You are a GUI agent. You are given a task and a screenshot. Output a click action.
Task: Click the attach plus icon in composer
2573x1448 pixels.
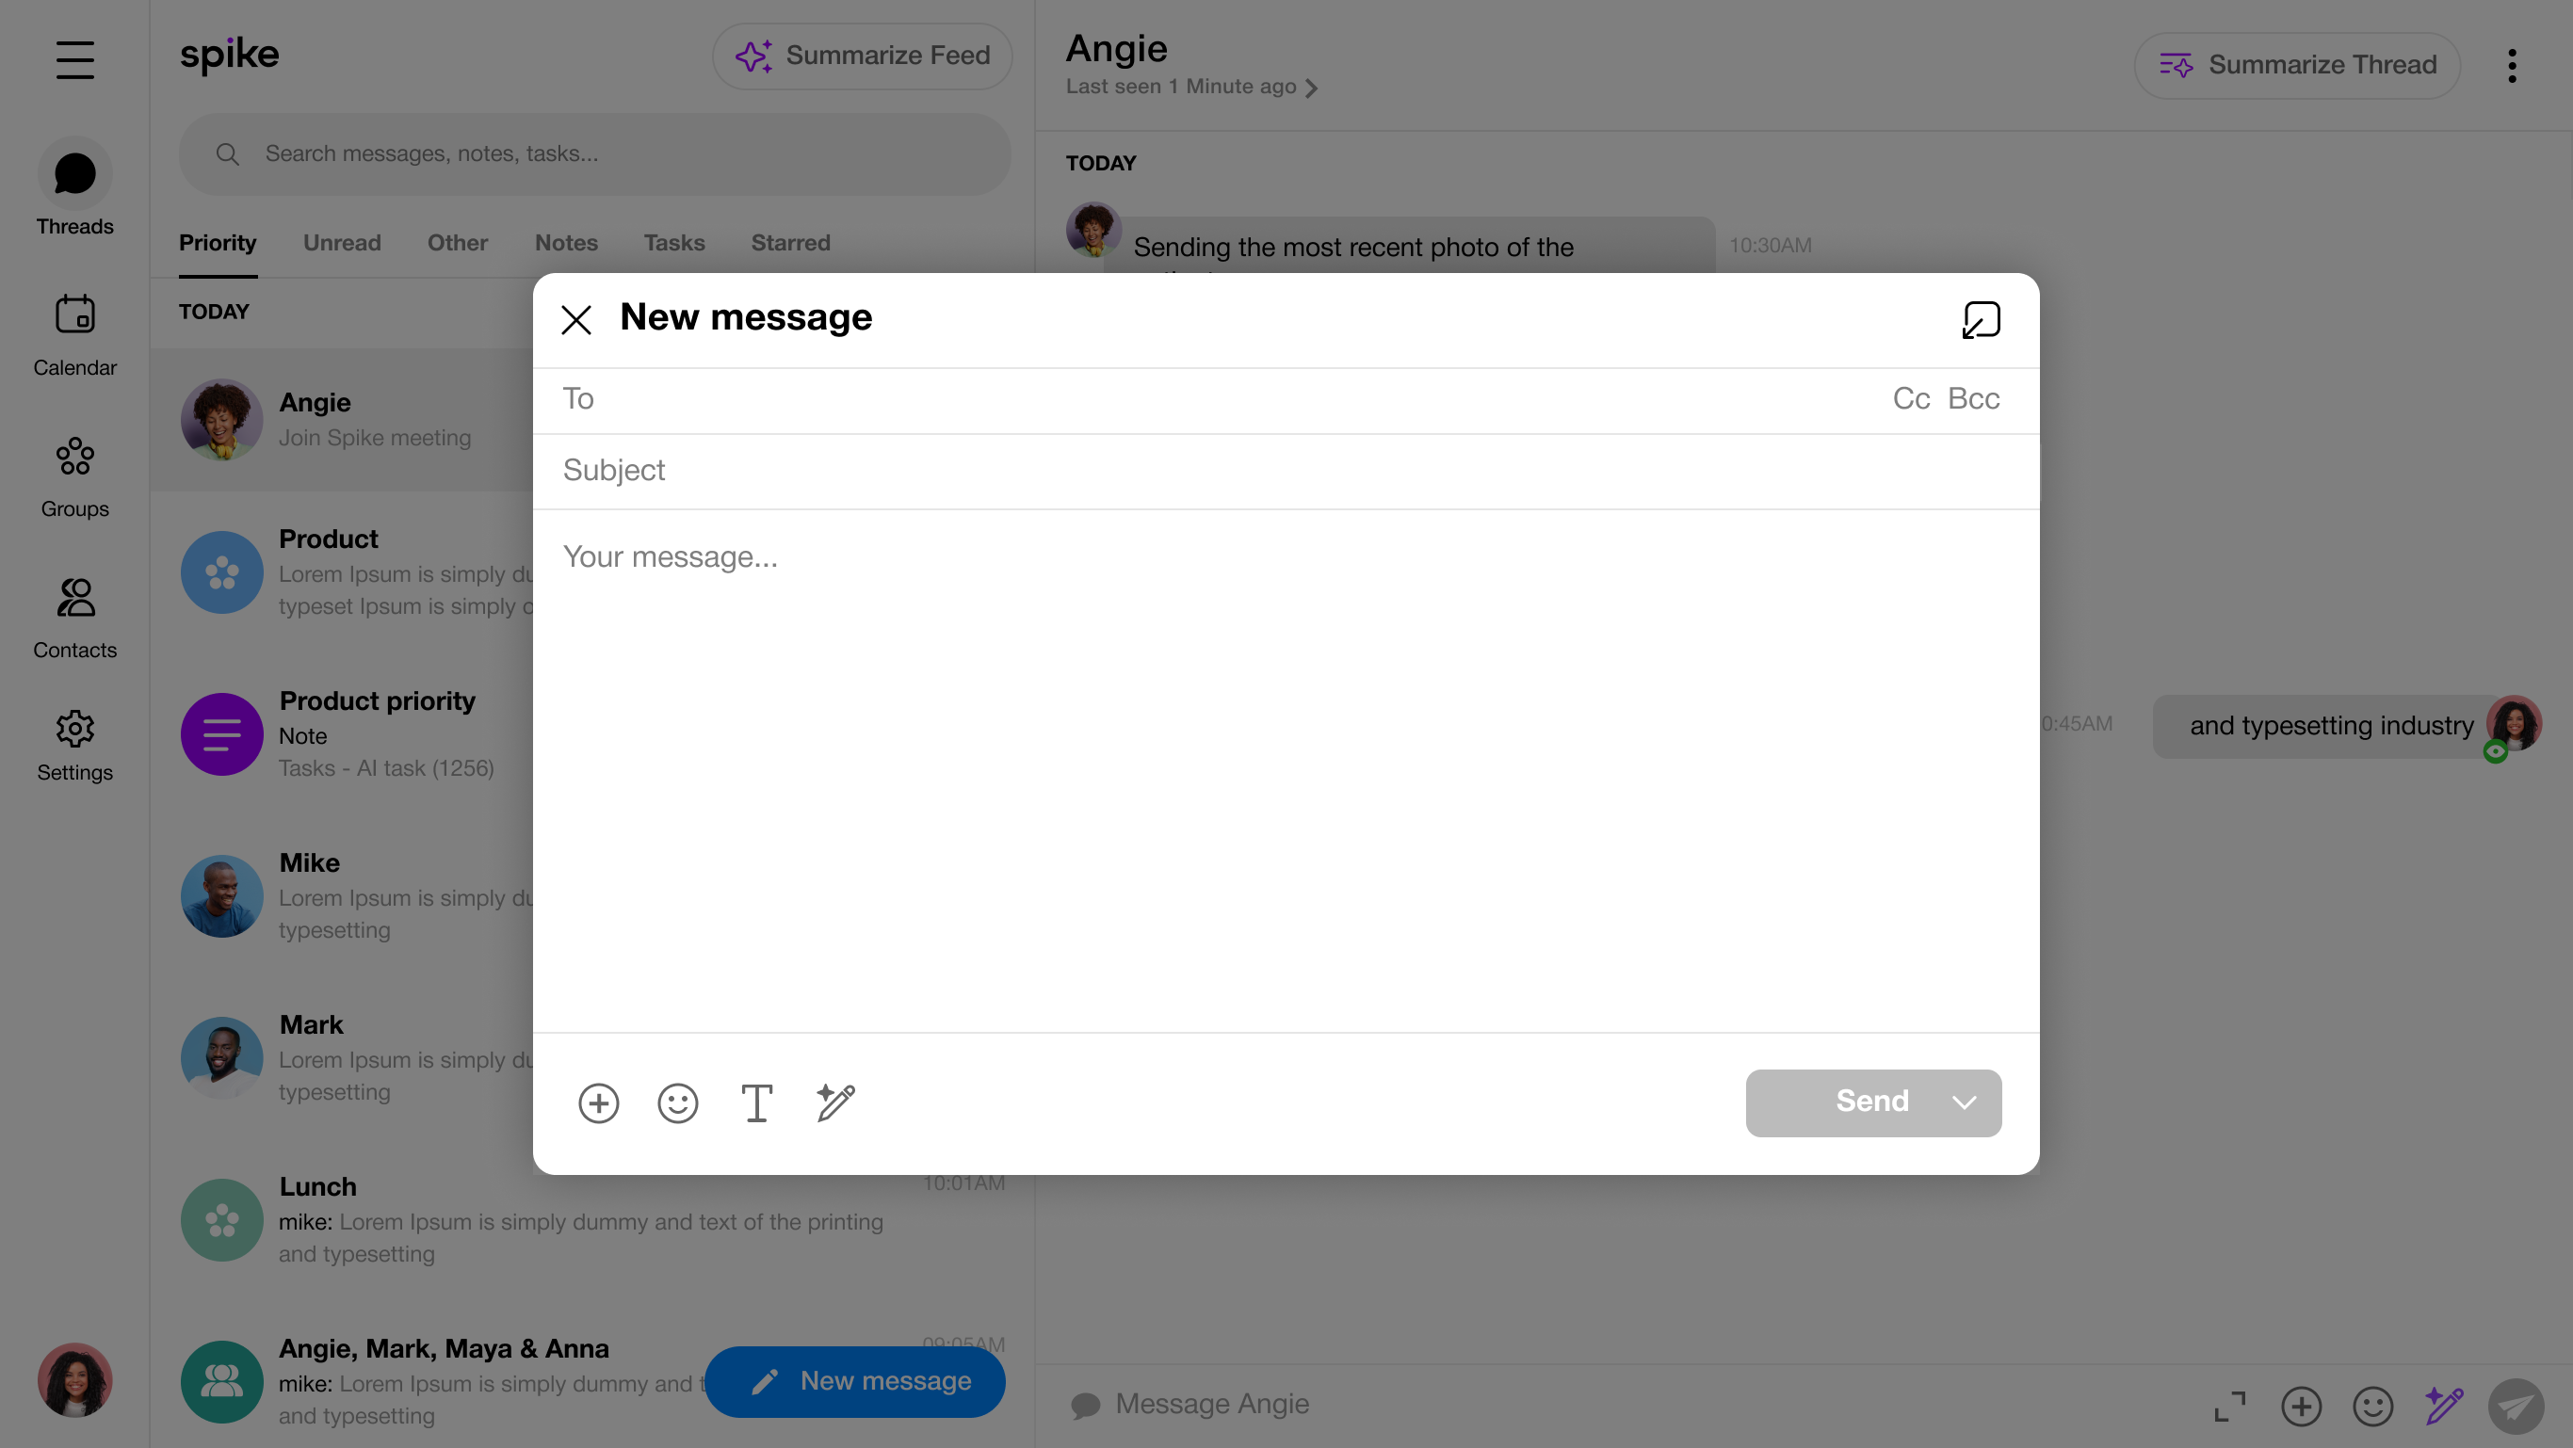click(598, 1102)
